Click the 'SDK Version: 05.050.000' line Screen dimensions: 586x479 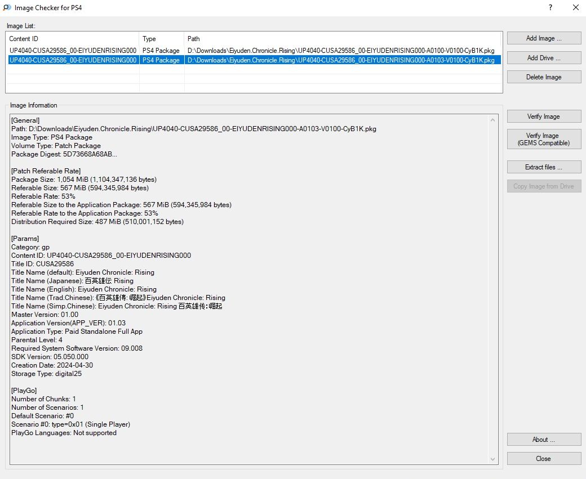[x=50, y=357]
